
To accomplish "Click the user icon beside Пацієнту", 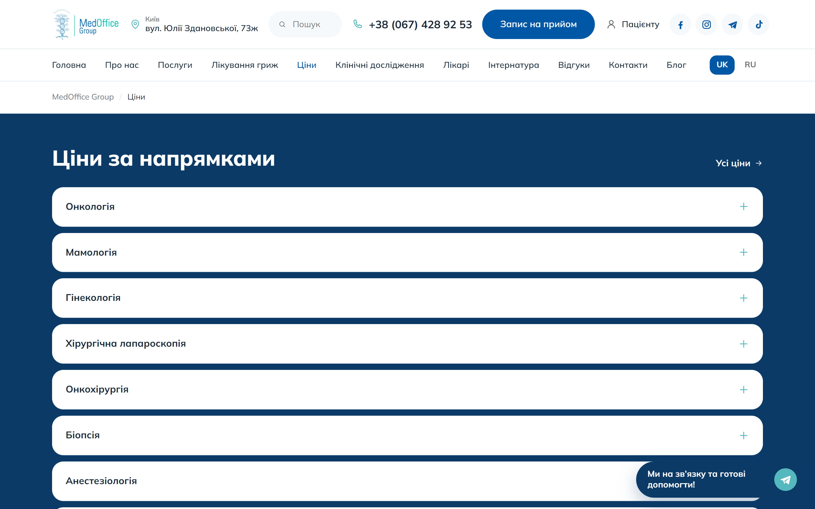I will (611, 24).
